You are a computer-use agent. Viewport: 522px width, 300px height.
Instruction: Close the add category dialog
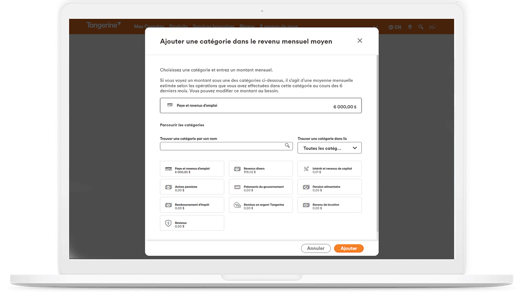point(360,41)
